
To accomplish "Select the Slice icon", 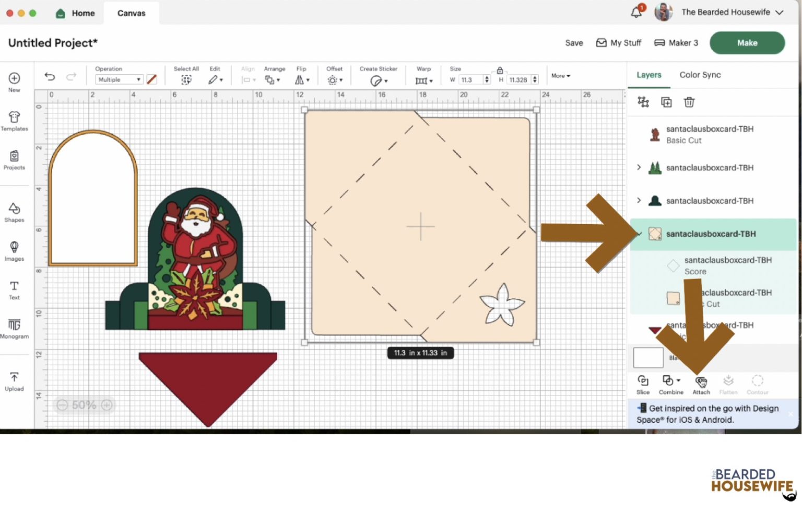I will 643,383.
